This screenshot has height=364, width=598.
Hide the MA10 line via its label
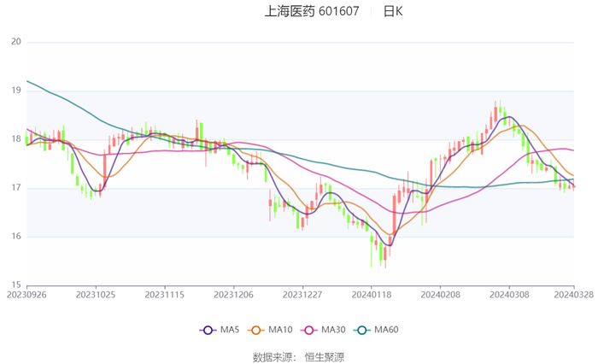pos(281,330)
